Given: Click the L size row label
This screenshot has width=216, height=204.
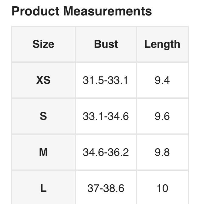Looking at the screenshot, I should click(43, 188).
